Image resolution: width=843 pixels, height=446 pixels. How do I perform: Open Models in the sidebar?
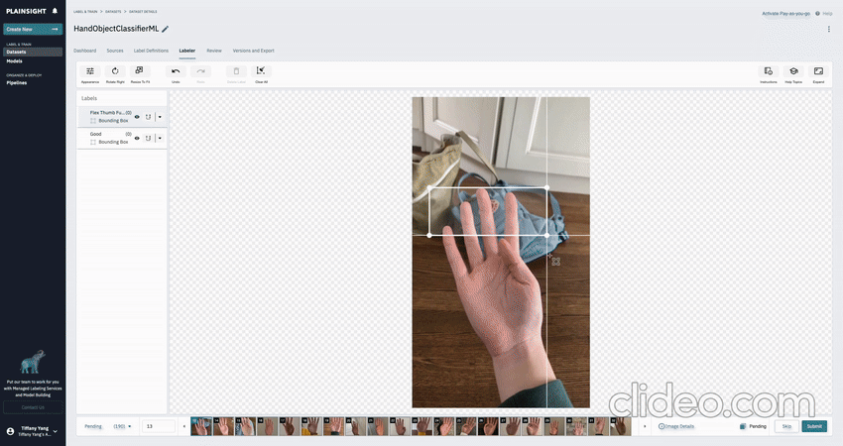tap(15, 61)
